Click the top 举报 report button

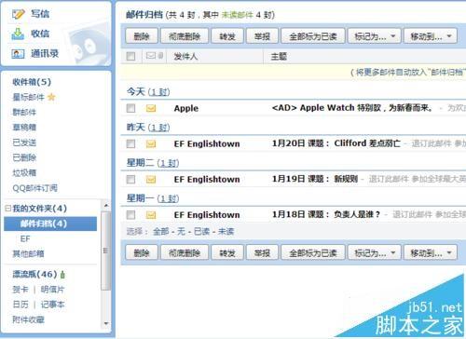[x=262, y=36]
